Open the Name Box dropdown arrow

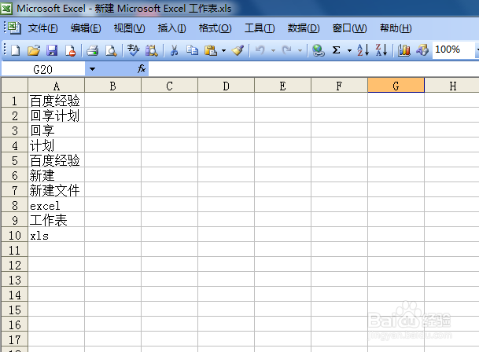coord(92,69)
